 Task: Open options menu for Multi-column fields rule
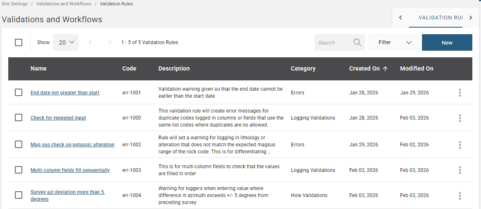click(x=460, y=170)
